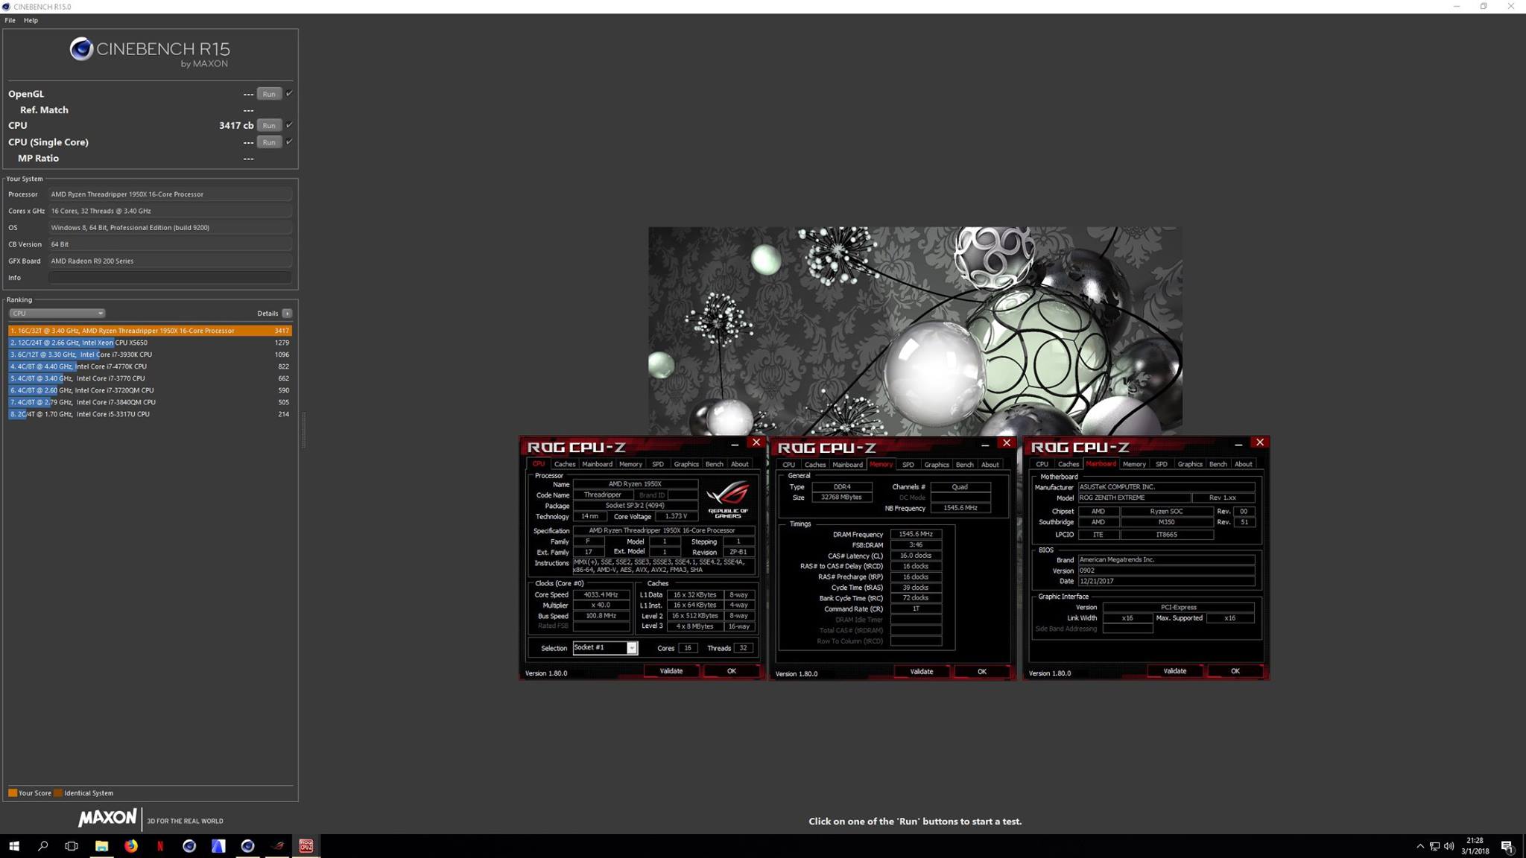1526x858 pixels.
Task: Click OK in the Mainboard CPU-Z window
Action: 1235,671
